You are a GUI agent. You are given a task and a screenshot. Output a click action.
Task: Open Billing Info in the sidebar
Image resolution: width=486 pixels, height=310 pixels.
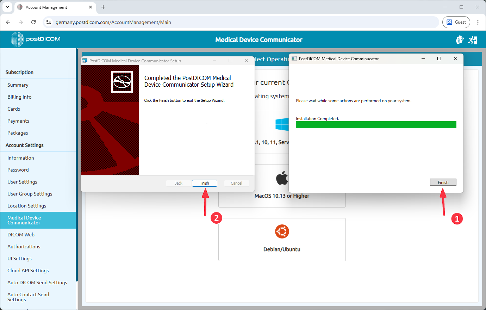point(19,97)
